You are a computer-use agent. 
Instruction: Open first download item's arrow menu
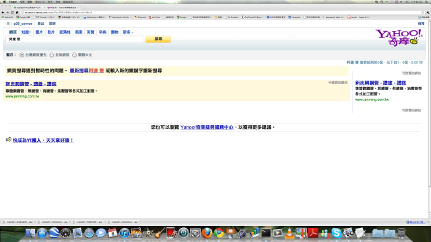34,222
